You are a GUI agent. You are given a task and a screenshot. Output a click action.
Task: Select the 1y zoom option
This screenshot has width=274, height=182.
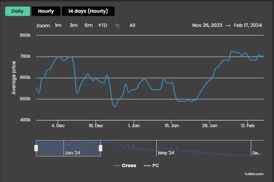pyautogui.click(x=117, y=25)
